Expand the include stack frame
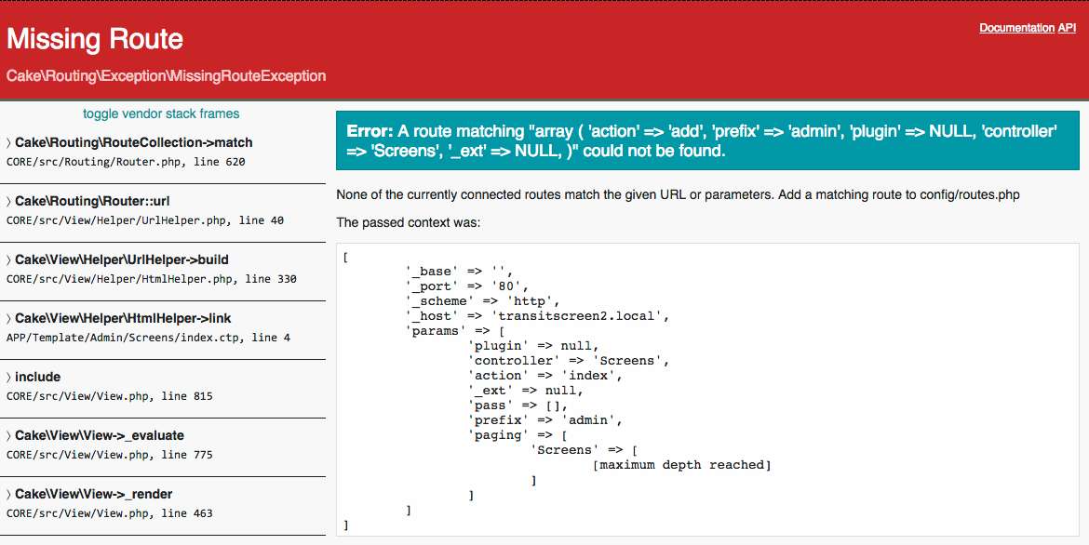The width and height of the screenshot is (1089, 545). [x=37, y=377]
